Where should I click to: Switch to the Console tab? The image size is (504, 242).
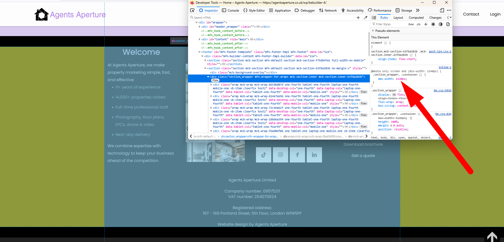[231, 11]
